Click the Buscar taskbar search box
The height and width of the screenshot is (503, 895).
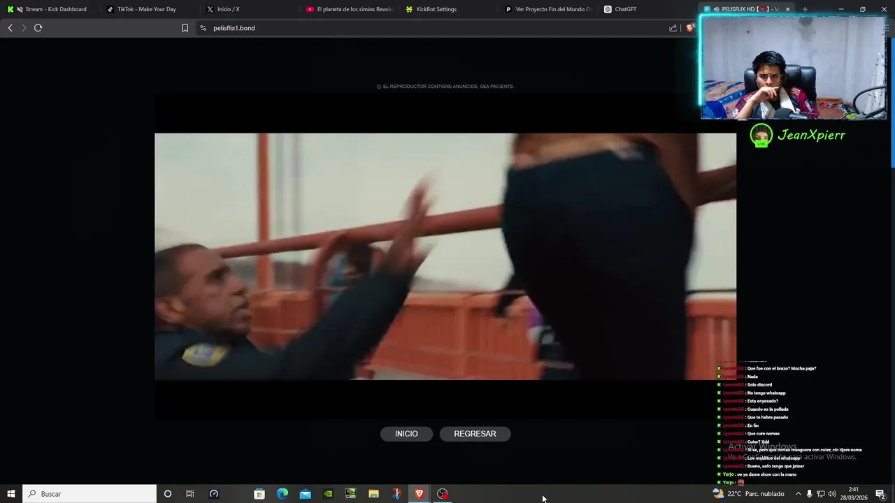89,494
